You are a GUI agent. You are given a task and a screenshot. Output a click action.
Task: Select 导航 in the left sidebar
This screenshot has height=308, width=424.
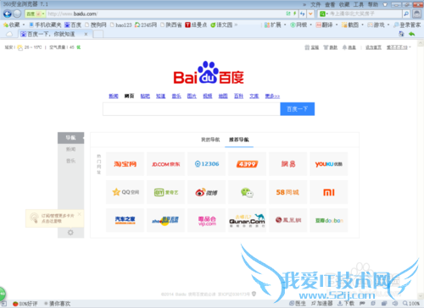pyautogui.click(x=70, y=138)
